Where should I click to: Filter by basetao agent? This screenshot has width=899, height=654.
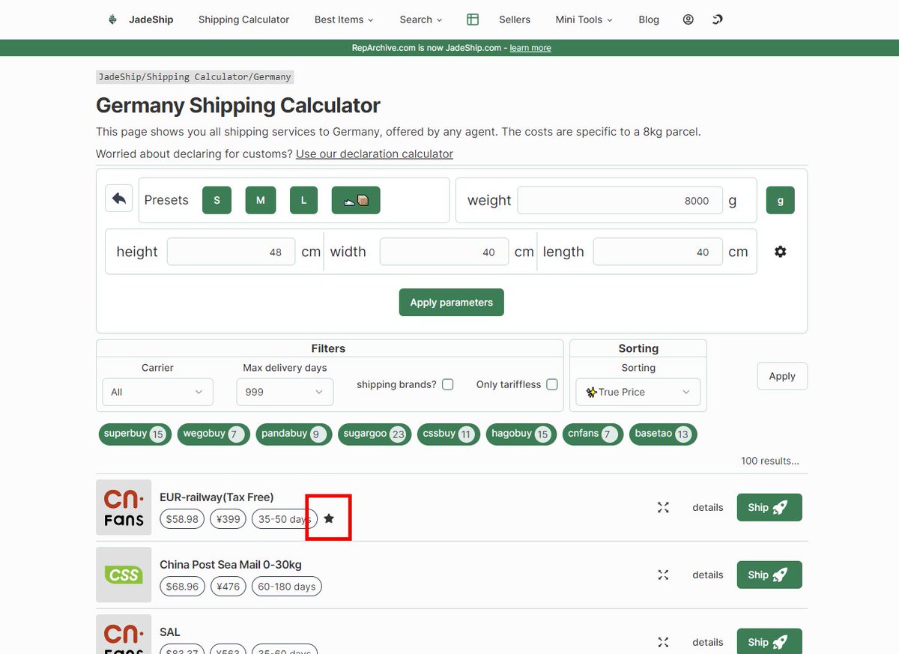click(x=663, y=434)
